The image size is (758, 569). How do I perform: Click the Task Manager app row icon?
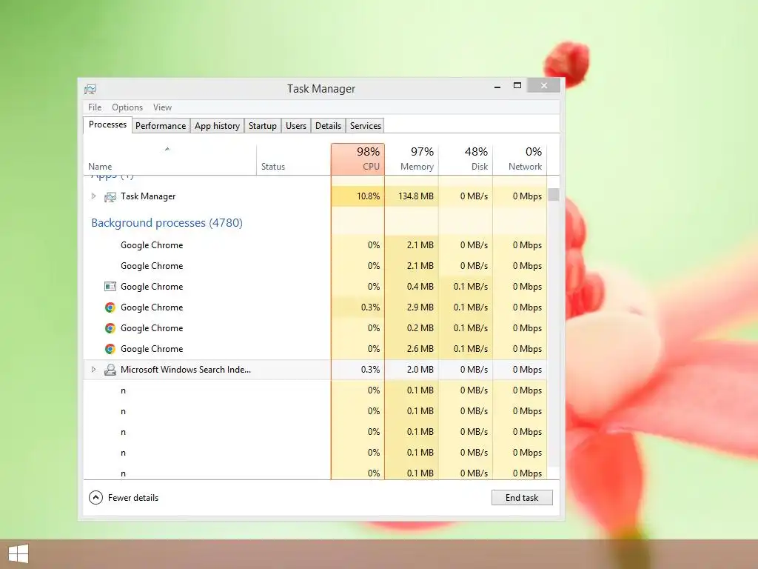pos(110,196)
